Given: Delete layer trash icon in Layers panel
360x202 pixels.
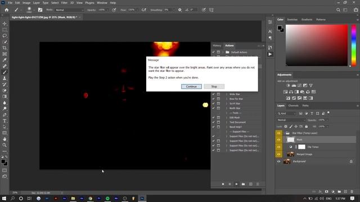Looking at the screenshot, I should [x=352, y=191].
